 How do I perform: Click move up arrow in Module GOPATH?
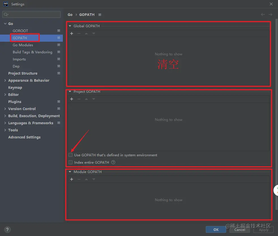point(86,179)
